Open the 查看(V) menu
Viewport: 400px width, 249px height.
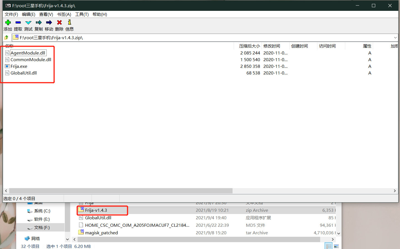pos(46,14)
